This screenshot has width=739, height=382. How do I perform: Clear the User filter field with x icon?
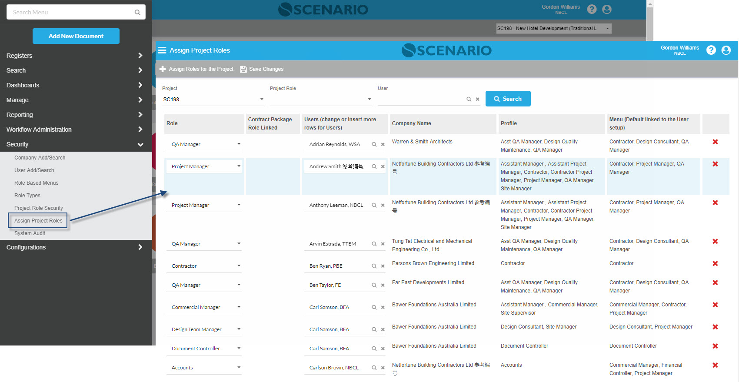[477, 100]
